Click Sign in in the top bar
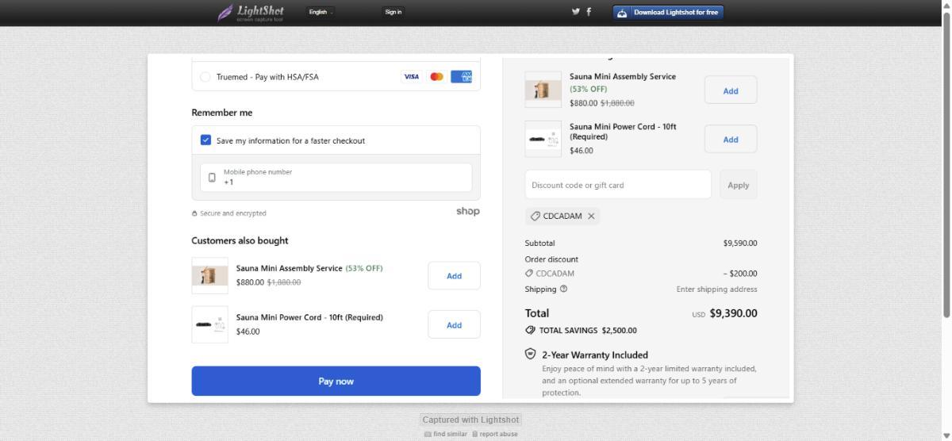Viewport: 952px width, 441px height. (x=393, y=12)
